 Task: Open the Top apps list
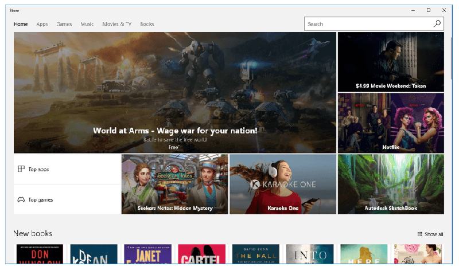click(x=67, y=169)
